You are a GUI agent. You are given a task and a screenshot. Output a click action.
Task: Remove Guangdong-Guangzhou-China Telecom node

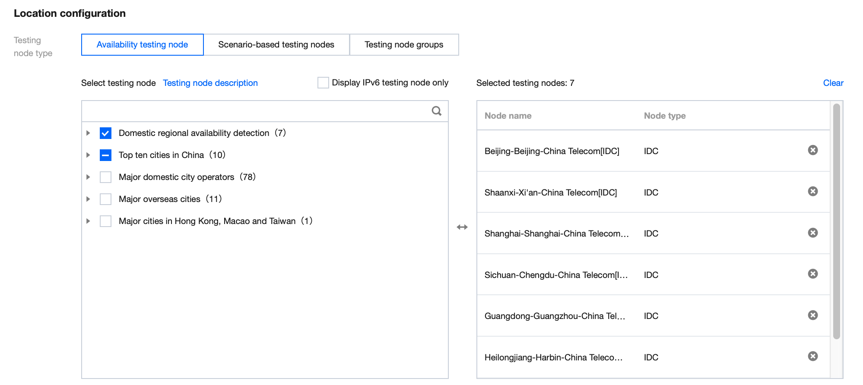tap(812, 315)
